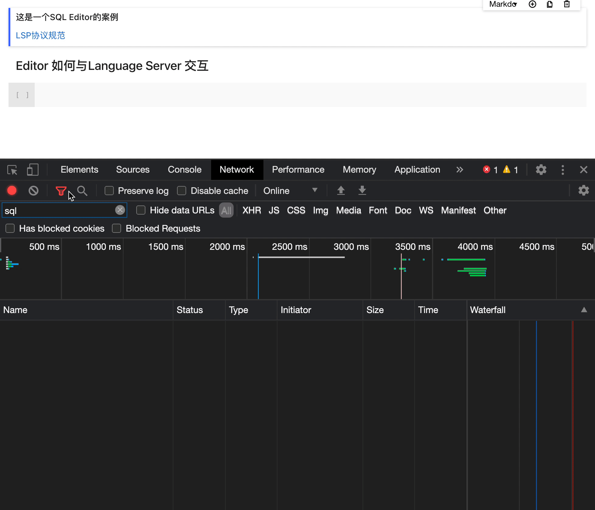
Task: Toggle Waterfall sort order arrow
Action: point(584,310)
